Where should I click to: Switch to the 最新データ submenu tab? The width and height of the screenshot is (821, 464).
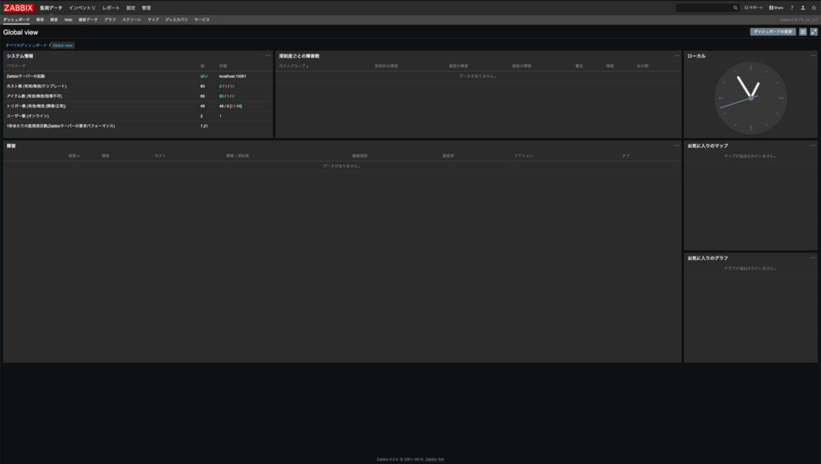pos(88,20)
